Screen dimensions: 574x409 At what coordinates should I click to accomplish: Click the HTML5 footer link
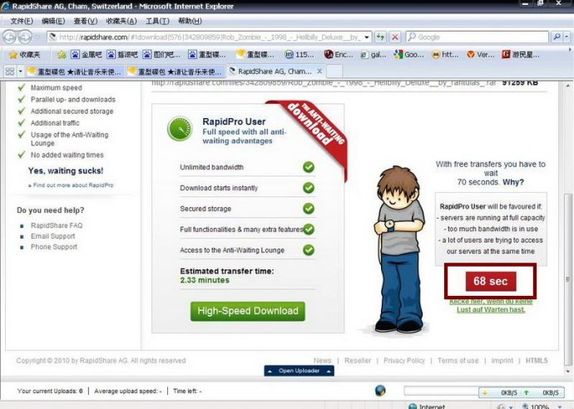click(x=537, y=361)
